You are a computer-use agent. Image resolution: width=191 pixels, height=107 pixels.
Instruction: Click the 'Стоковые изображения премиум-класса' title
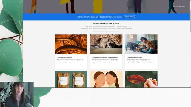(105, 57)
